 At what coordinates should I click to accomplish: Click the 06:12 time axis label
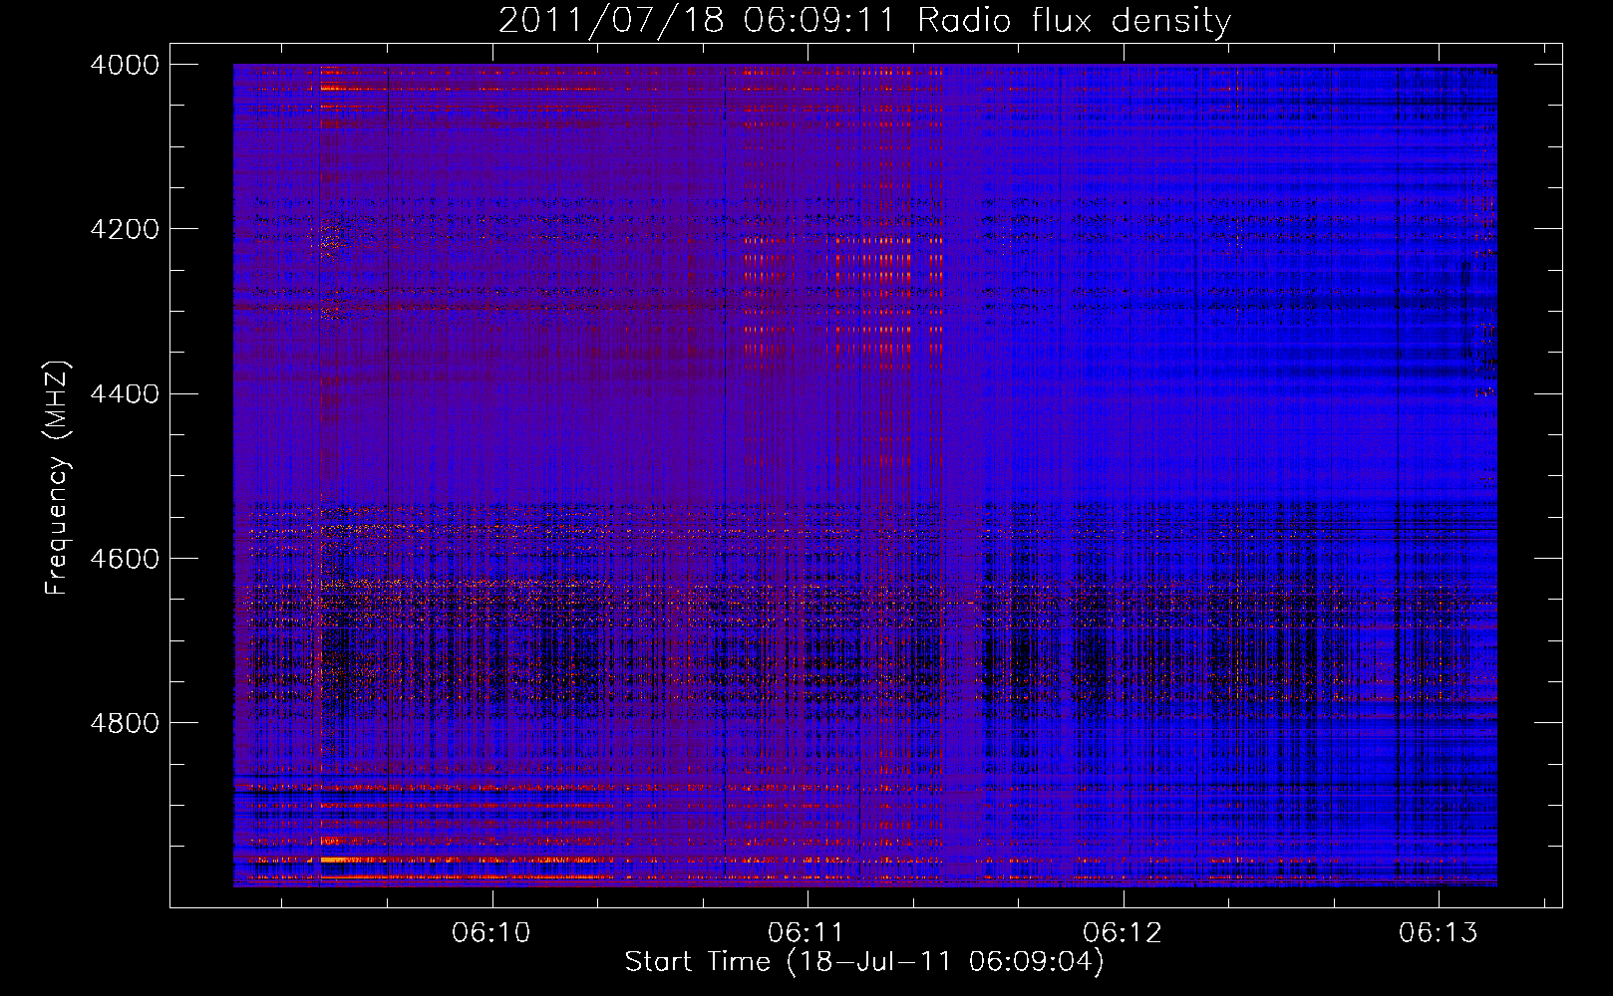tap(1123, 933)
